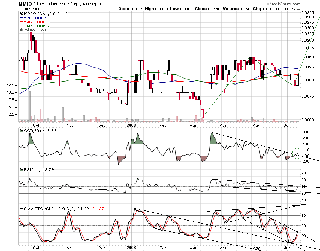320x251 pixels.
Task: Click the High 0.0110 value
Action: point(157,9)
